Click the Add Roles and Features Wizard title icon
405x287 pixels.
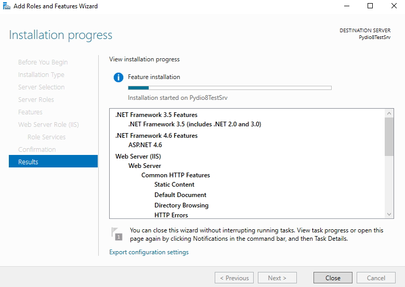coord(6,6)
